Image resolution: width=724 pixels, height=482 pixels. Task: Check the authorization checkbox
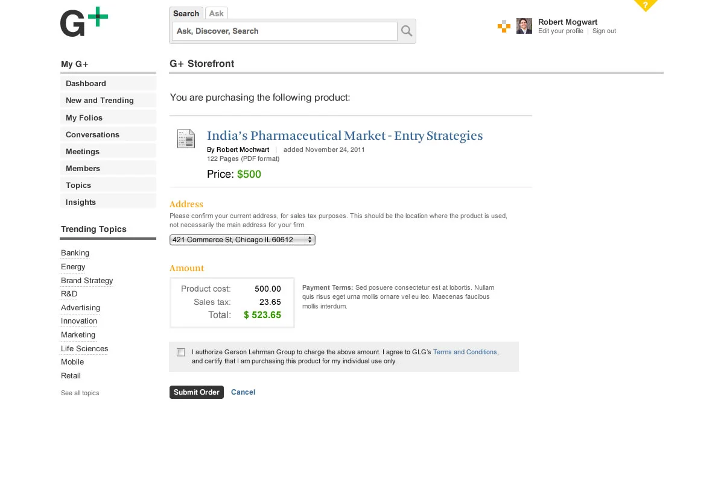pyautogui.click(x=181, y=352)
